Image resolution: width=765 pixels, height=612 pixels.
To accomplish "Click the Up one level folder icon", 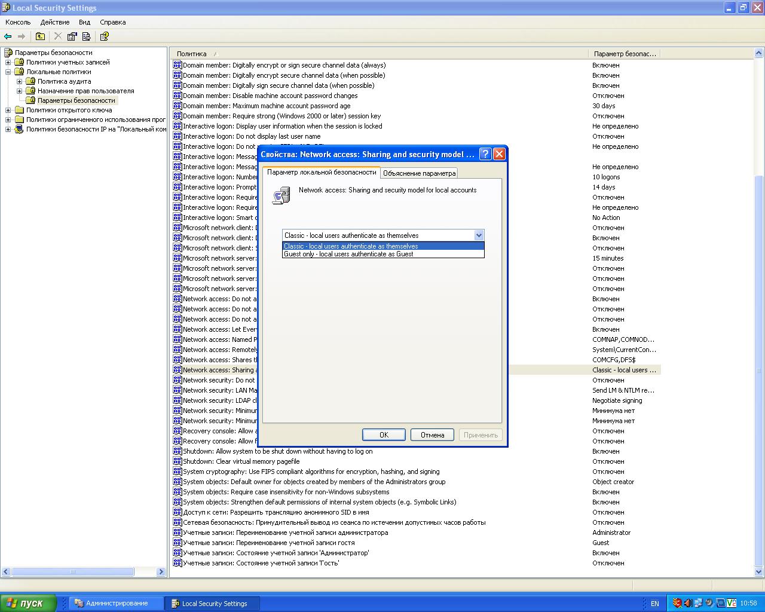I will click(40, 36).
